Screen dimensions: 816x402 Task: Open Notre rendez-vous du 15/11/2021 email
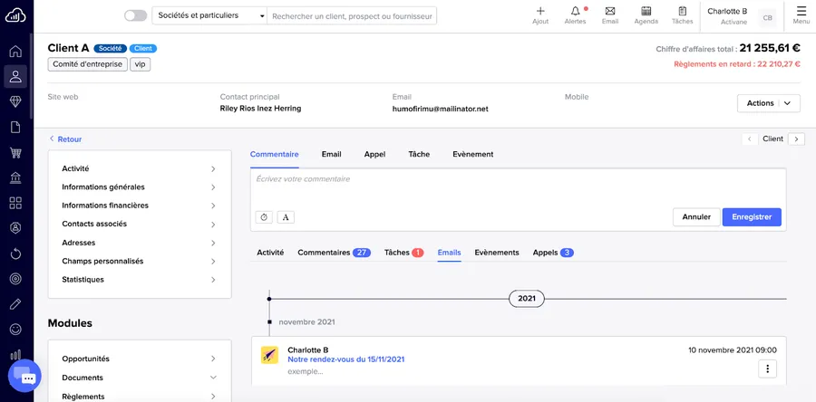click(346, 359)
